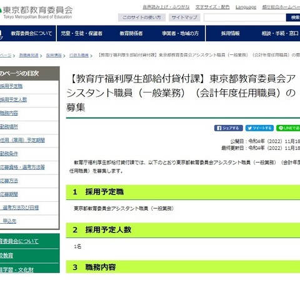Open 採用情報 breadcrumb link
Viewport: 300px width, 300px height.
54,55
